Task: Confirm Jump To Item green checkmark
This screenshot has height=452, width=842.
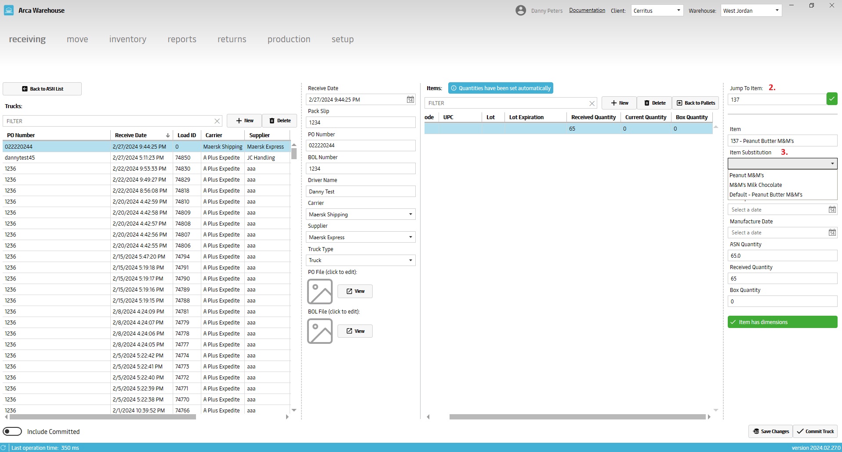Action: tap(832, 99)
